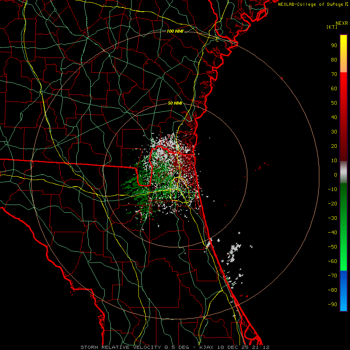The image size is (350, 350).
Task: Click the 100 NMI range ring label
Action: point(175,31)
